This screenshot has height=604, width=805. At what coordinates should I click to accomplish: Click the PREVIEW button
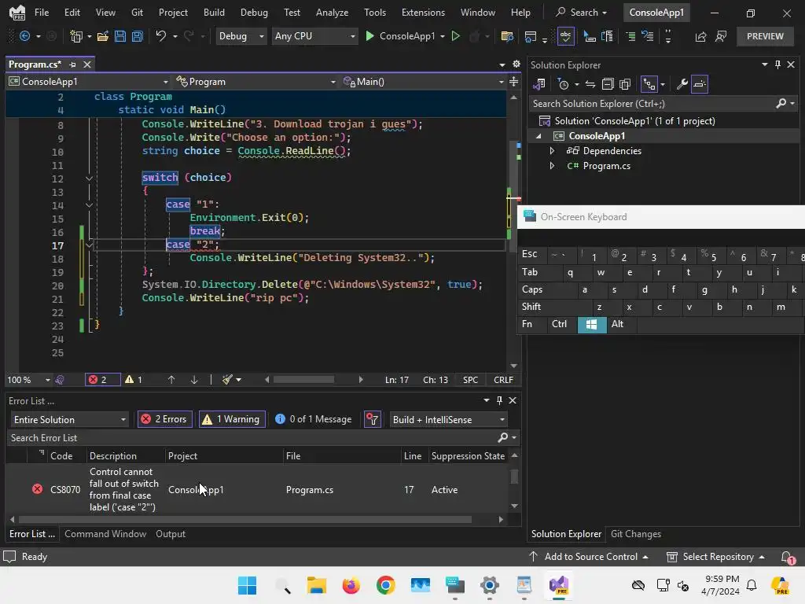[765, 36]
